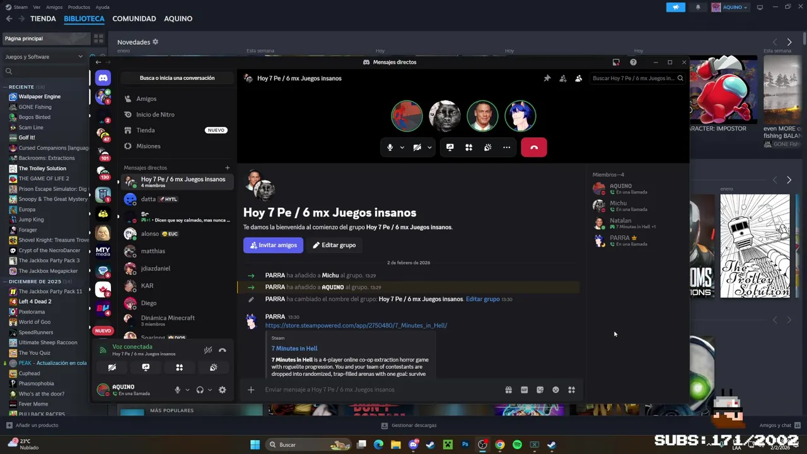Open soundboard from the call controls bar
Screen dimensions: 807x454
[x=487, y=148]
